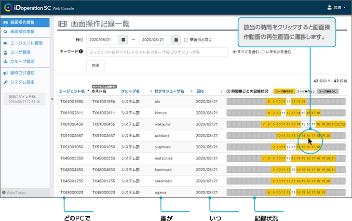Collapse the sidebar with the arrow handle
This screenshot has width=352, height=221.
click(52, 99)
